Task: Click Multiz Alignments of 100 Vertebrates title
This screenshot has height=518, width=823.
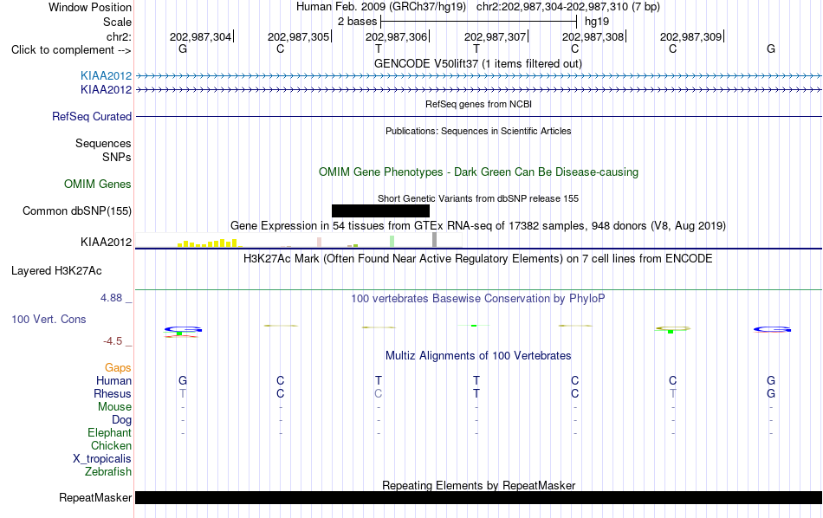Action: click(x=478, y=356)
